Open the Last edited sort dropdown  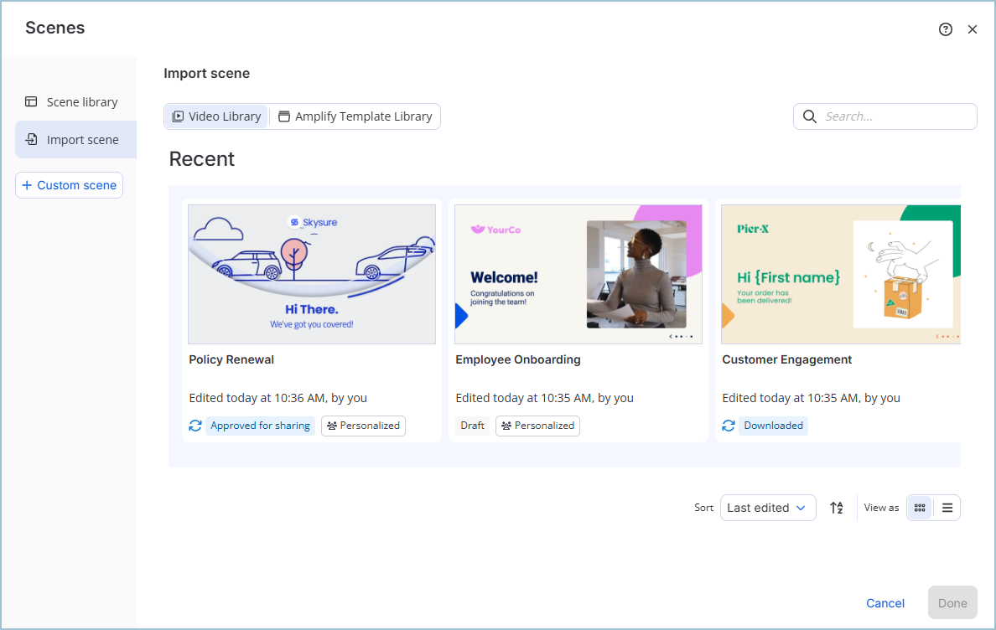(x=767, y=508)
